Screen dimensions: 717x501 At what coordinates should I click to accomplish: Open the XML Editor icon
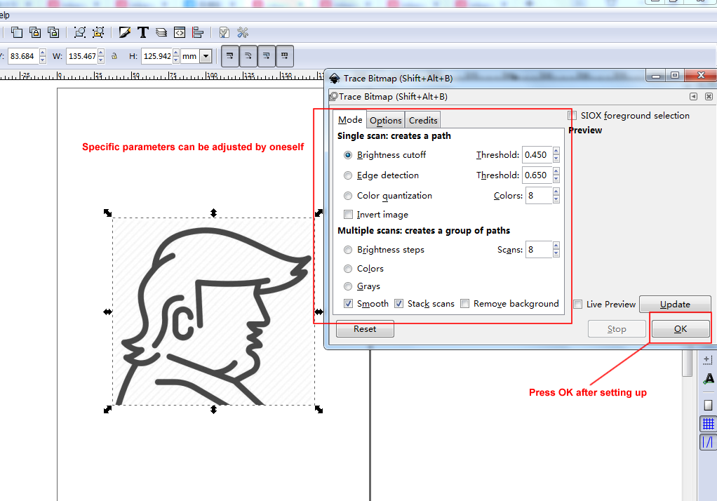click(x=180, y=32)
